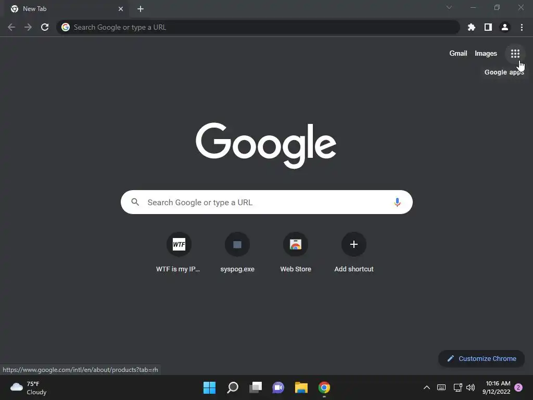
Task: Click the Chrome taskbar icon
Action: point(324,387)
